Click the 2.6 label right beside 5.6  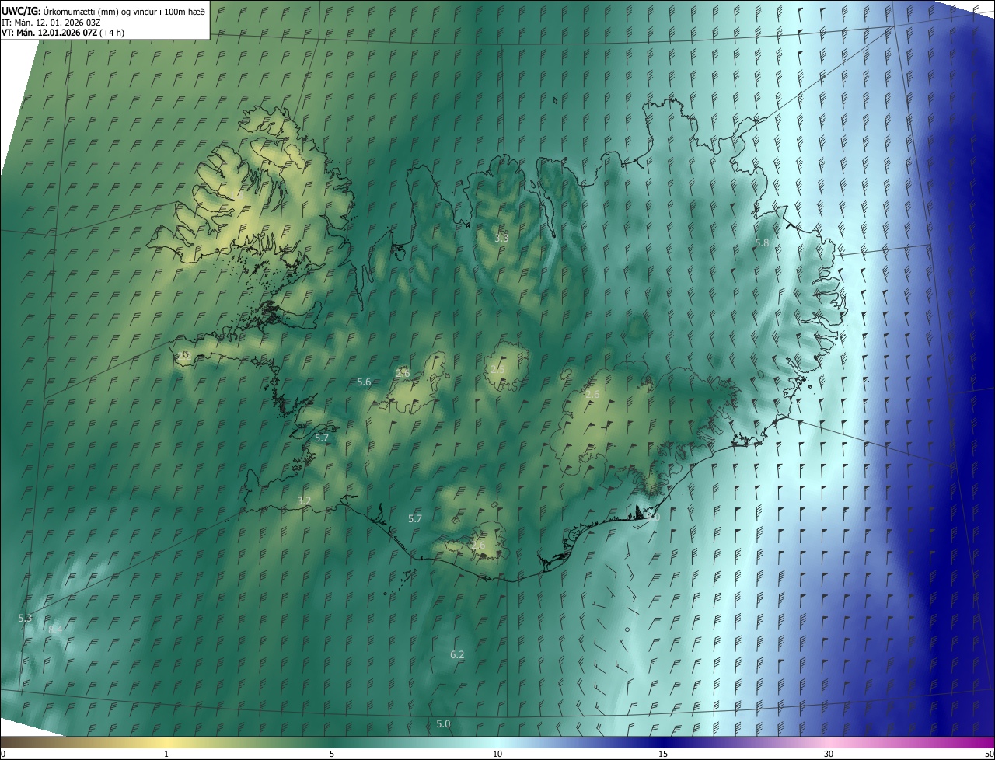[403, 373]
